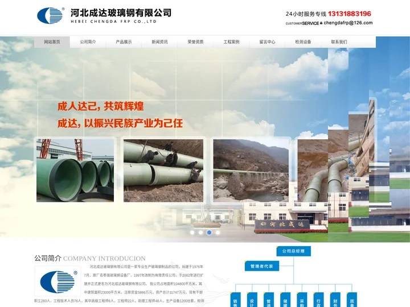Click the 采购 department box
The image size is (410, 307).
tap(302, 300)
